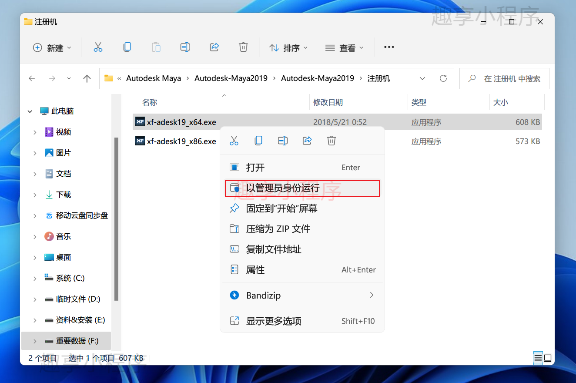Choose 复制文件地址
Image resolution: width=576 pixels, height=383 pixels.
302,249
